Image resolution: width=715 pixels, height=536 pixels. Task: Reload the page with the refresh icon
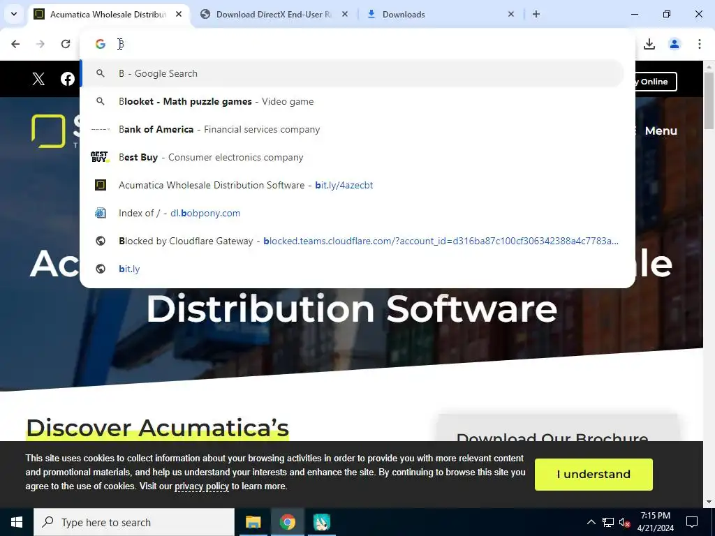click(66, 44)
